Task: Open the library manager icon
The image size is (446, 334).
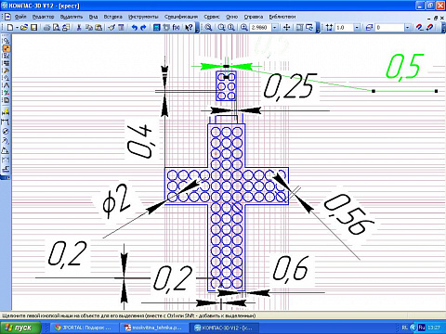Action: point(157,28)
